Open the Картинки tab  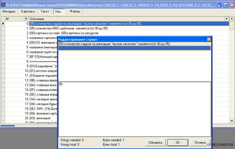point(28,11)
